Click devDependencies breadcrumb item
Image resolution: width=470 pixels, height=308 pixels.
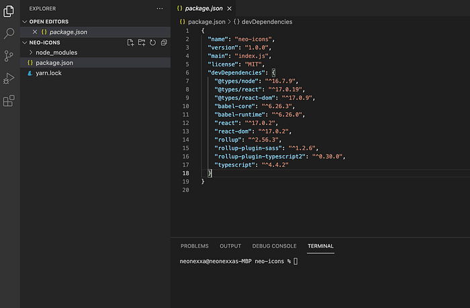coord(267,21)
